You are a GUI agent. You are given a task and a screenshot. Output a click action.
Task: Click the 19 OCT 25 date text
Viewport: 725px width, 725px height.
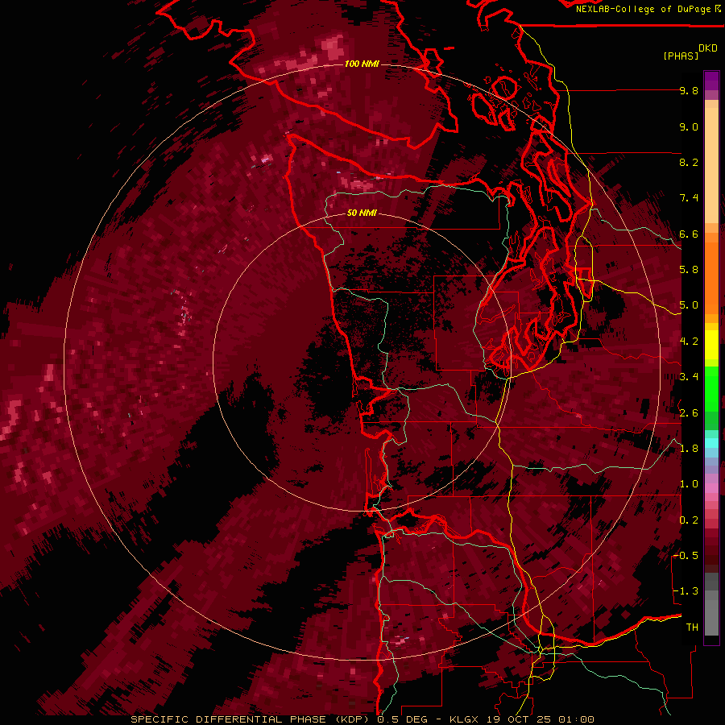(520, 719)
